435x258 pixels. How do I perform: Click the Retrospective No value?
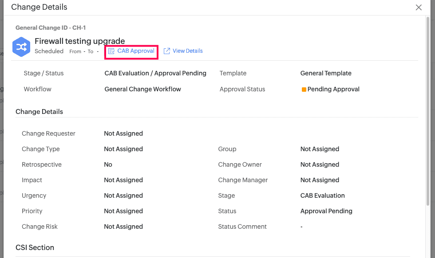(108, 164)
